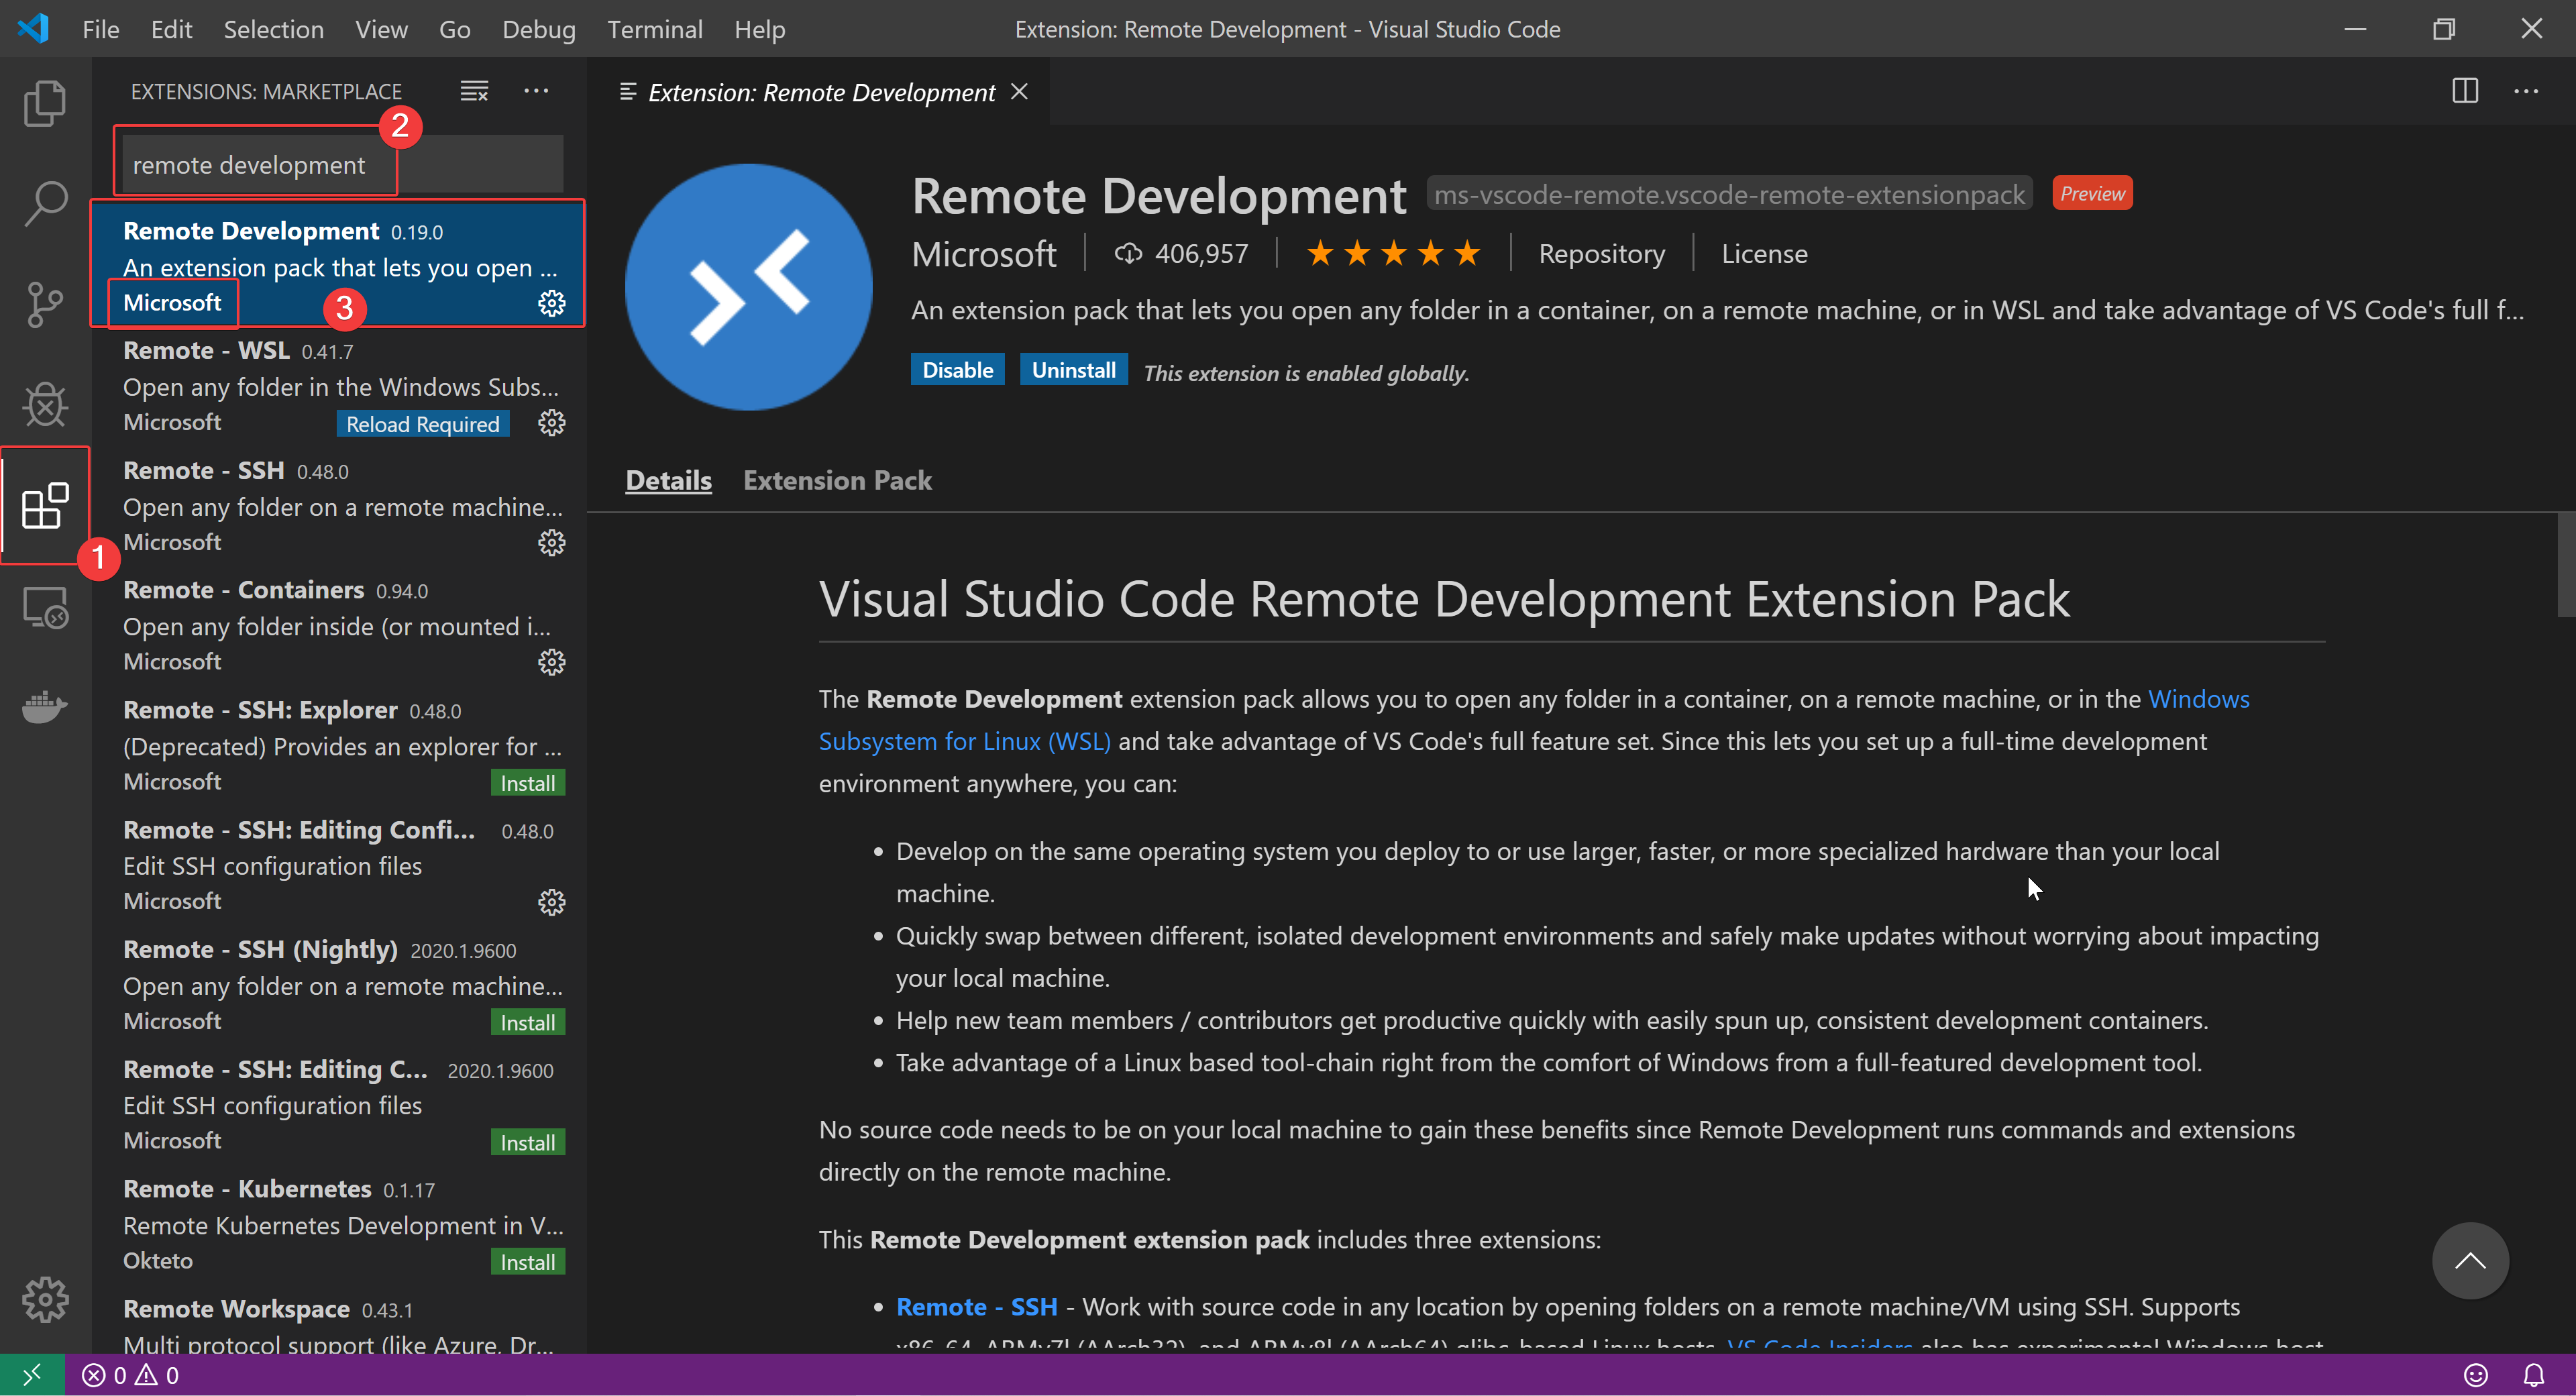Open Extensions panel More Actions menu
Viewport: 2576px width, 1396px height.
pyautogui.click(x=536, y=91)
